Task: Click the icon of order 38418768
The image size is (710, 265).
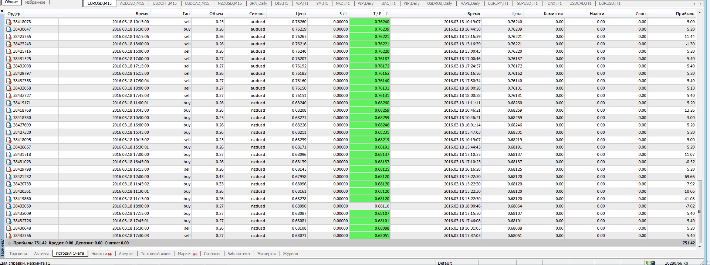Action: pos(9,110)
